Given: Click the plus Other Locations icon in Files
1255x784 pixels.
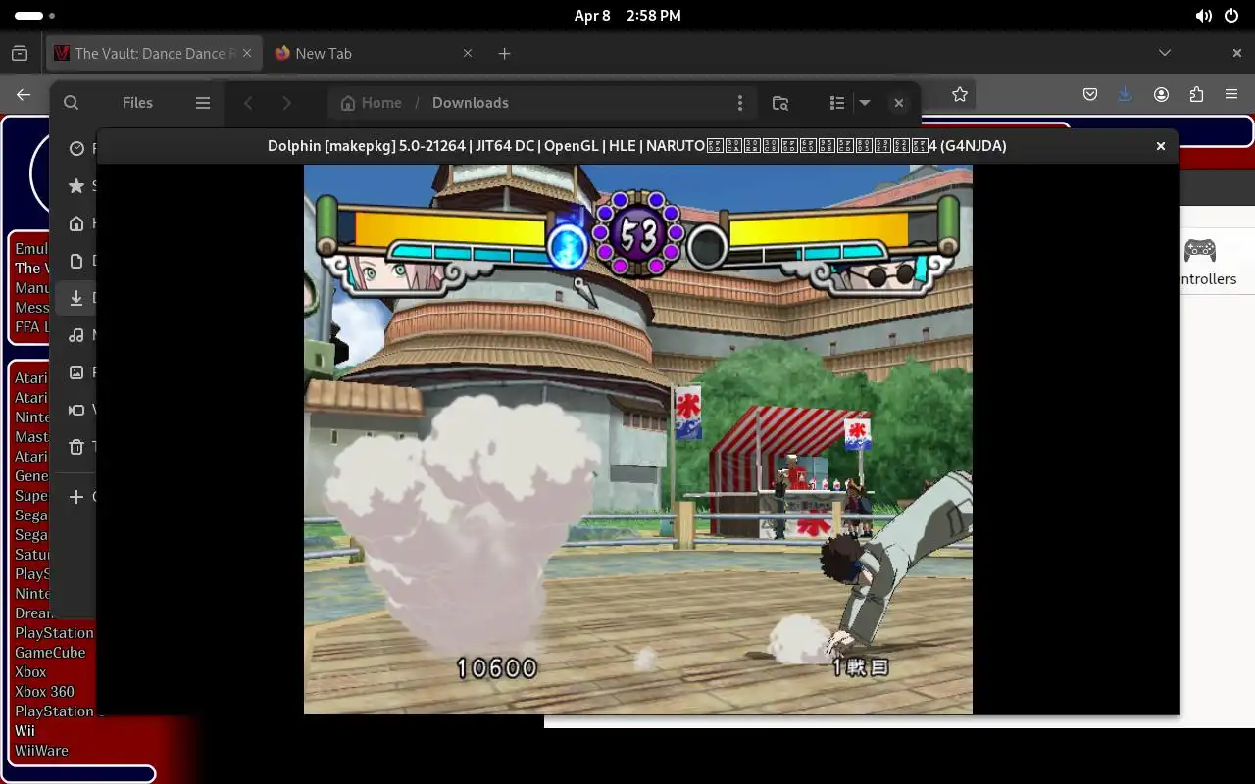Looking at the screenshot, I should [76, 497].
